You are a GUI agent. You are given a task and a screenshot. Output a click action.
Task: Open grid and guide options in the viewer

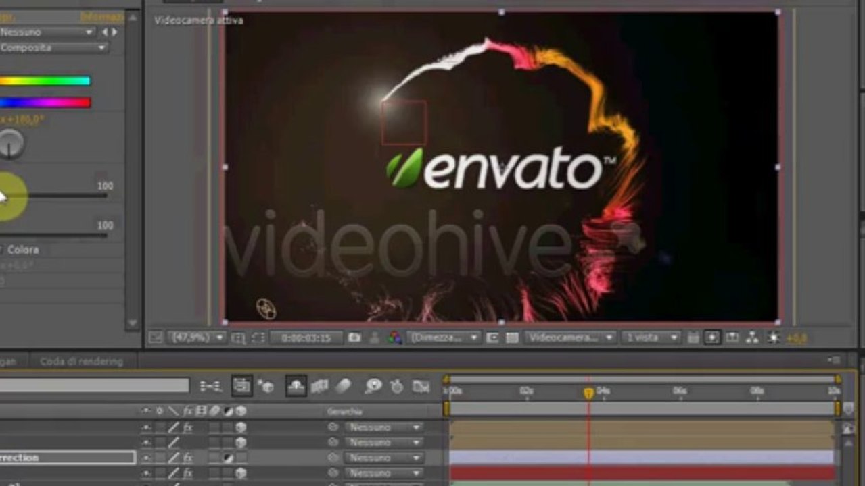pyautogui.click(x=239, y=337)
